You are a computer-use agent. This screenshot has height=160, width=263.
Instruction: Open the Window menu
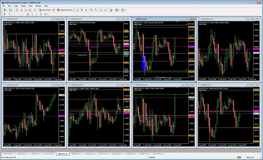[38, 6]
